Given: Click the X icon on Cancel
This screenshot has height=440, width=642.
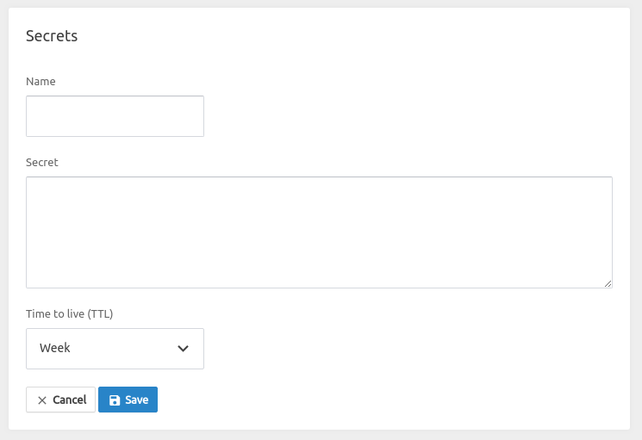Looking at the screenshot, I should tap(42, 400).
